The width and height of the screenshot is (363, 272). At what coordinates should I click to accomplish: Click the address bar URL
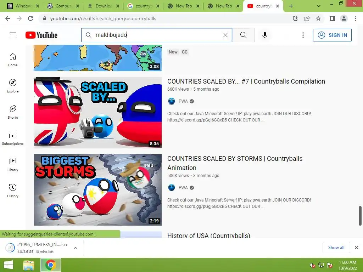(x=103, y=18)
